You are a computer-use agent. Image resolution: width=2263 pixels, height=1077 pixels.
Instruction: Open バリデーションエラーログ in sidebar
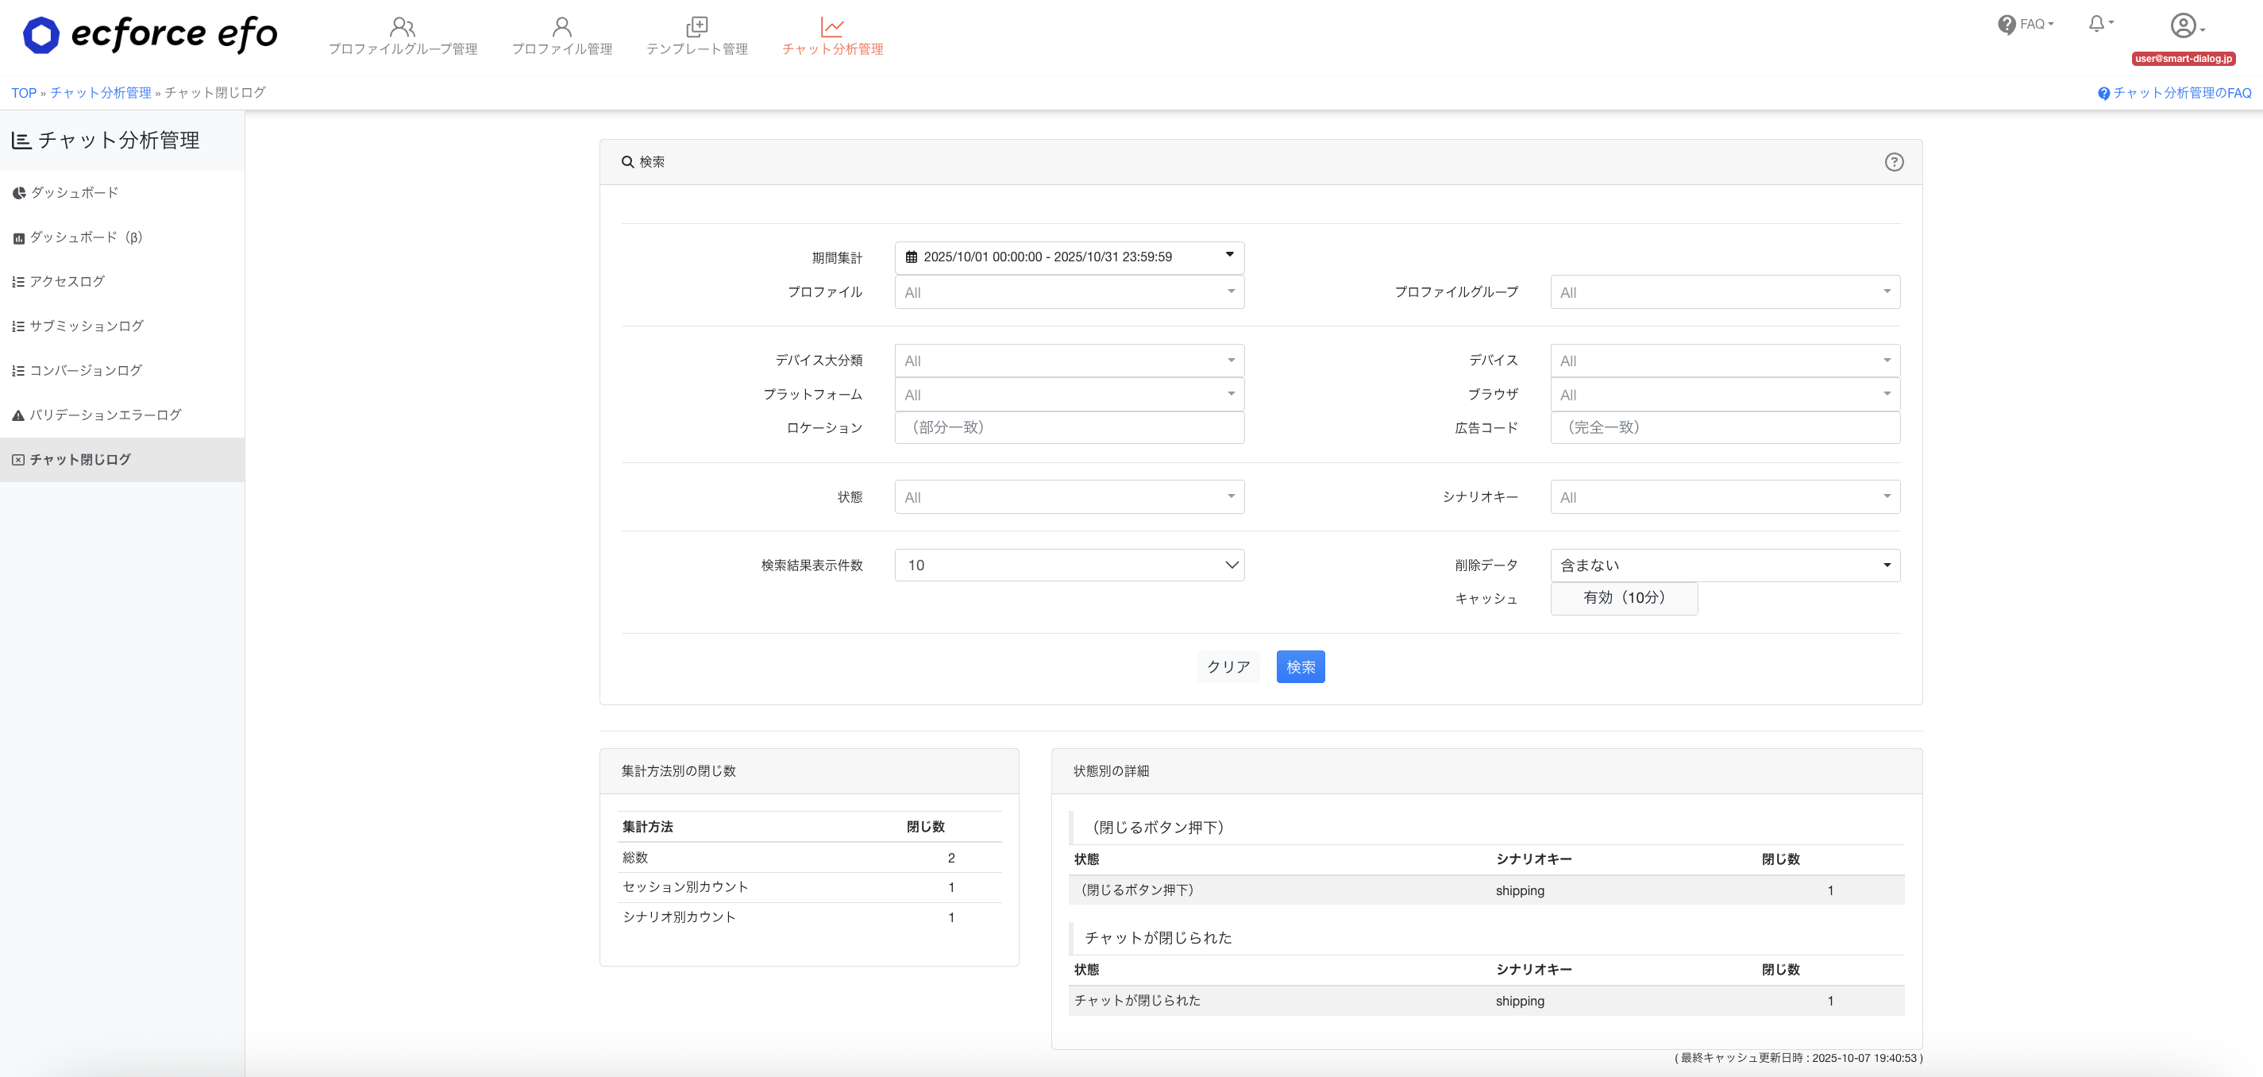coord(105,415)
